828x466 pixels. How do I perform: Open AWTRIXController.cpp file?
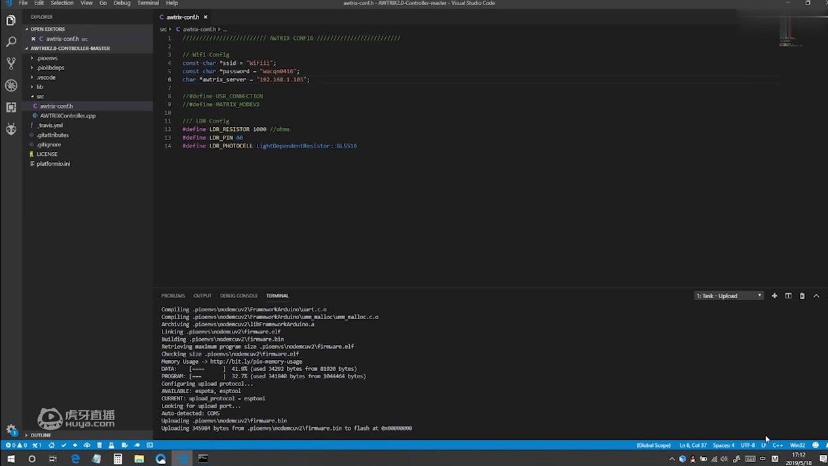coord(67,115)
